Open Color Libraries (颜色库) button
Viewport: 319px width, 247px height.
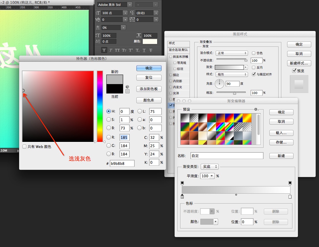tap(149, 100)
